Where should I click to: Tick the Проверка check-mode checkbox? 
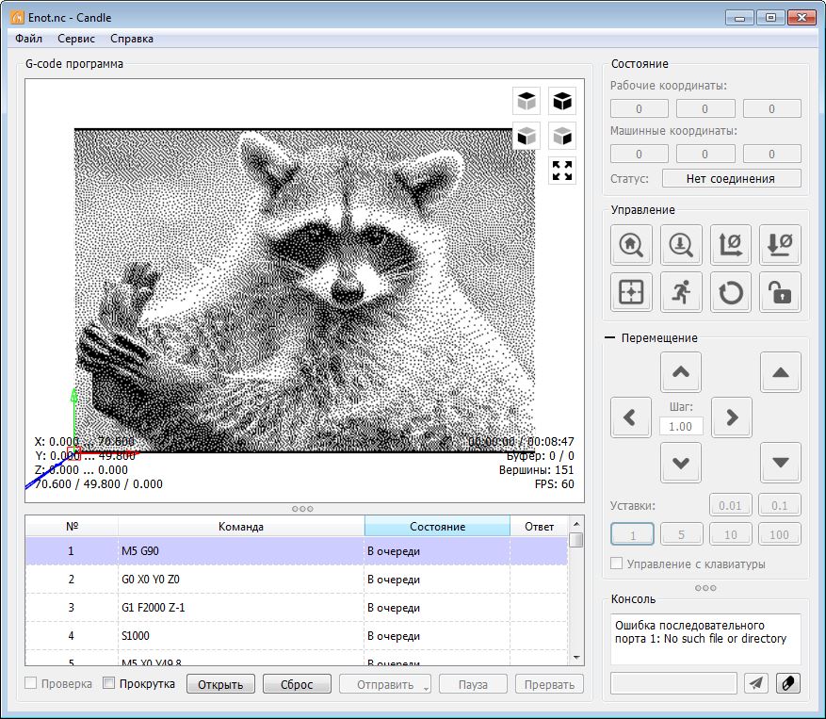point(31,684)
